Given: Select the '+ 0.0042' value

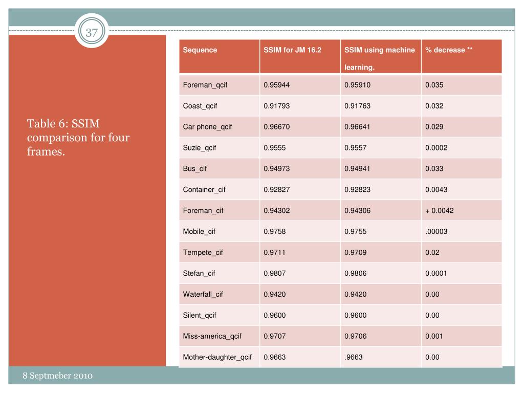Looking at the screenshot, I should 440,210.
